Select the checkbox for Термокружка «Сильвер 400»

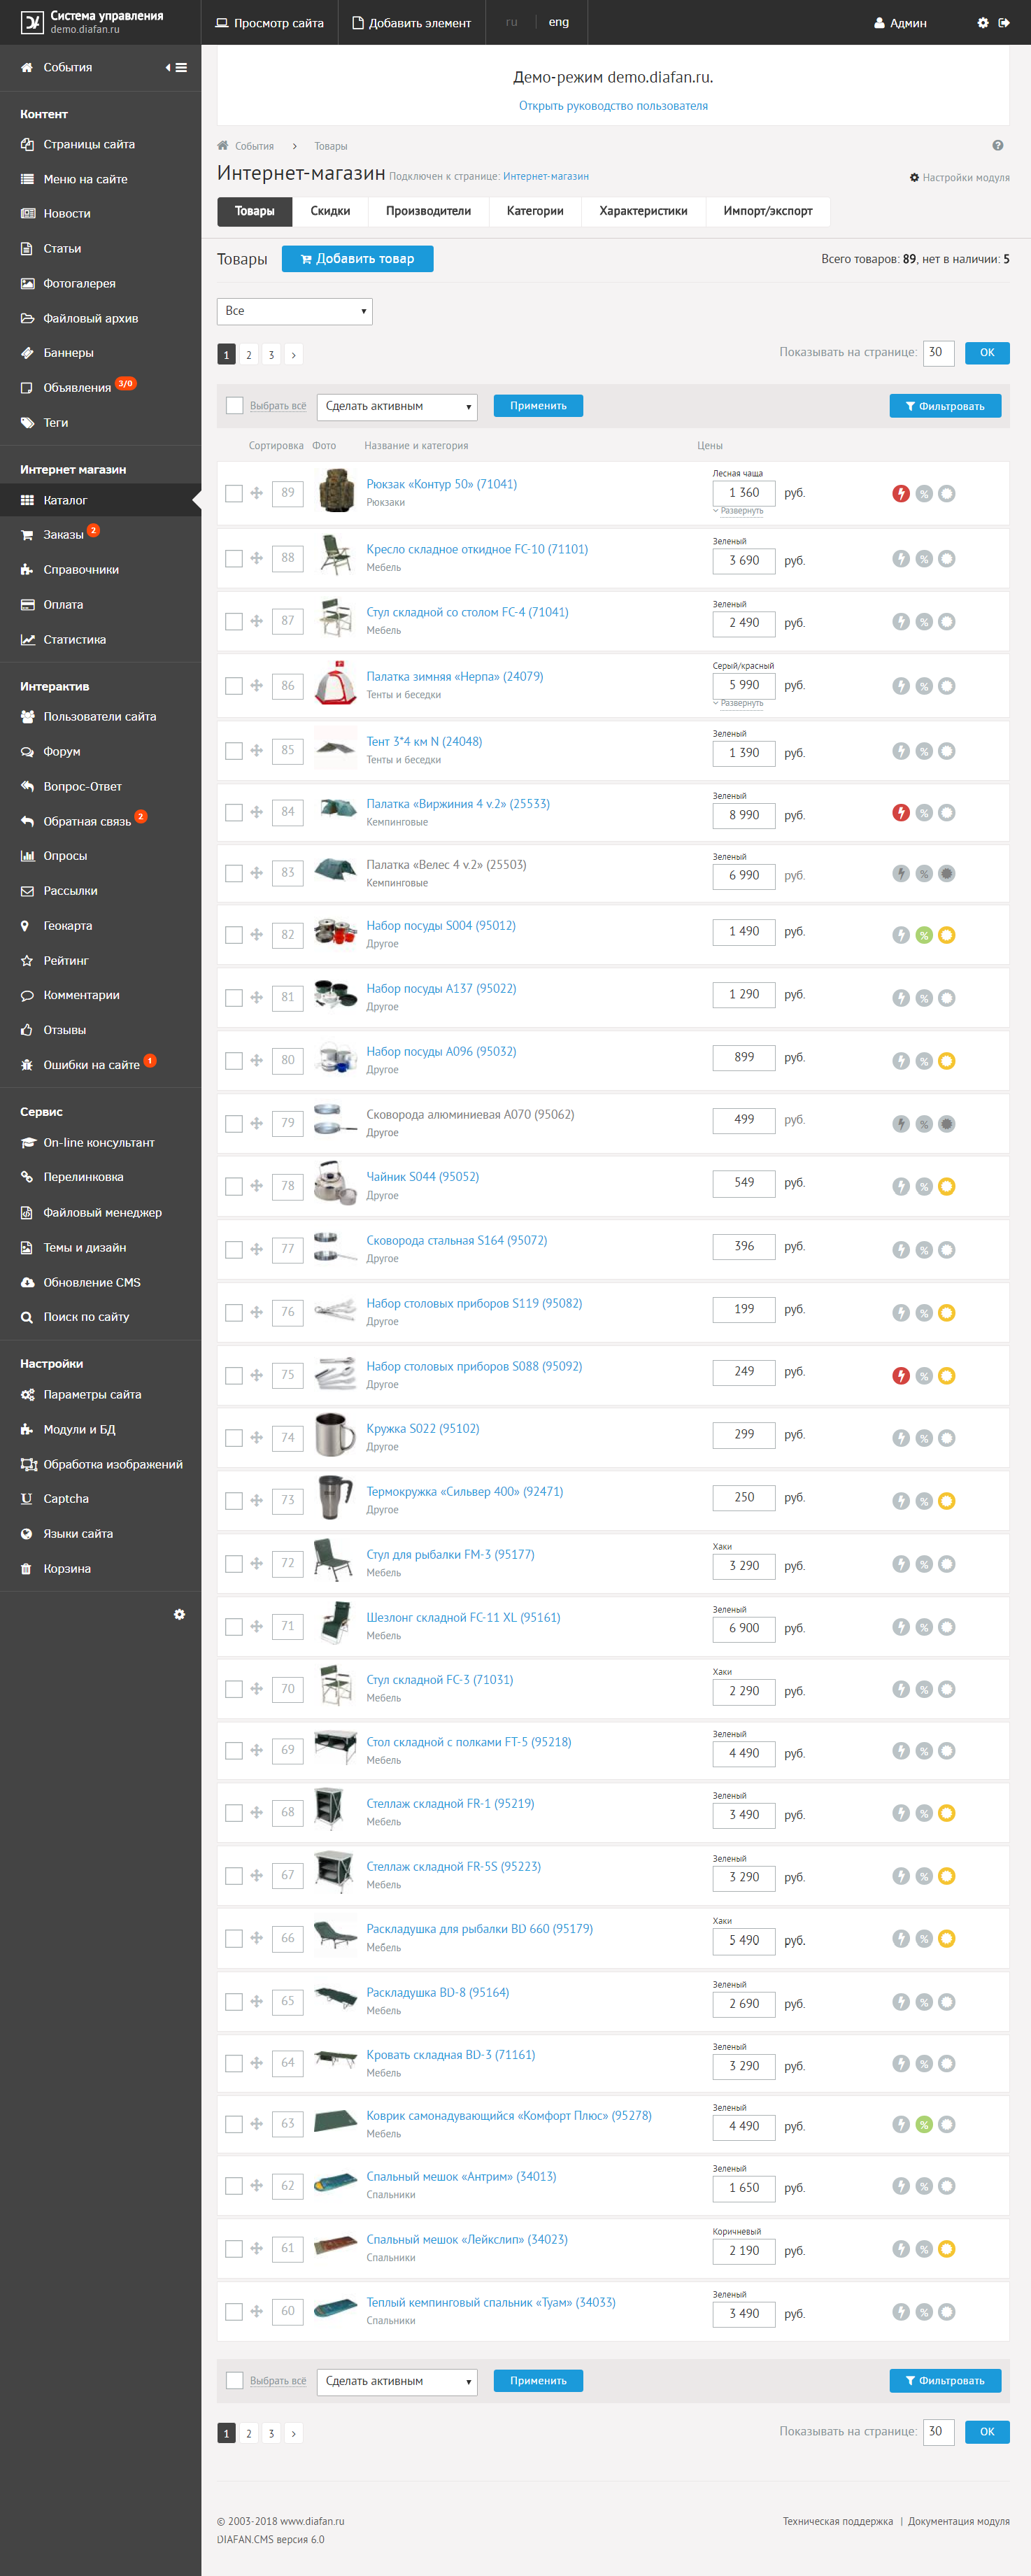[x=234, y=1501]
